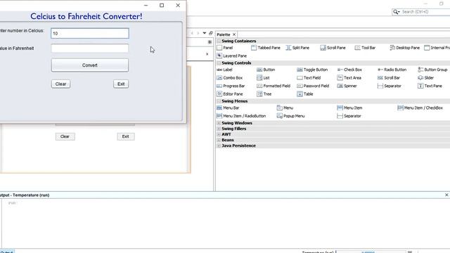
Task: Choose the Check Box palette item
Action: [x=349, y=70]
